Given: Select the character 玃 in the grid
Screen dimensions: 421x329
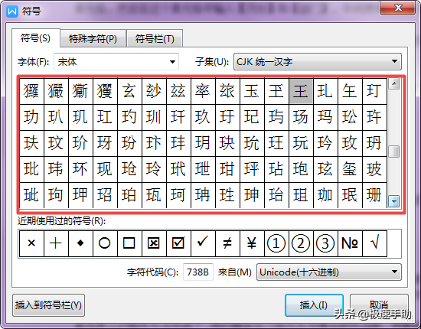Looking at the screenshot, I should pyautogui.click(x=105, y=91).
